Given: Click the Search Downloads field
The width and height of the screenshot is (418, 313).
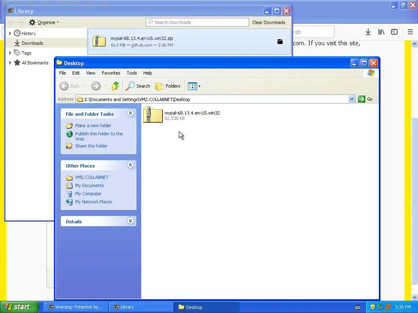Looking at the screenshot, I should tap(197, 22).
